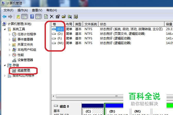173x115 pixels.
Task: Click the magnifier search toolbar icon
Action: pos(70,17)
